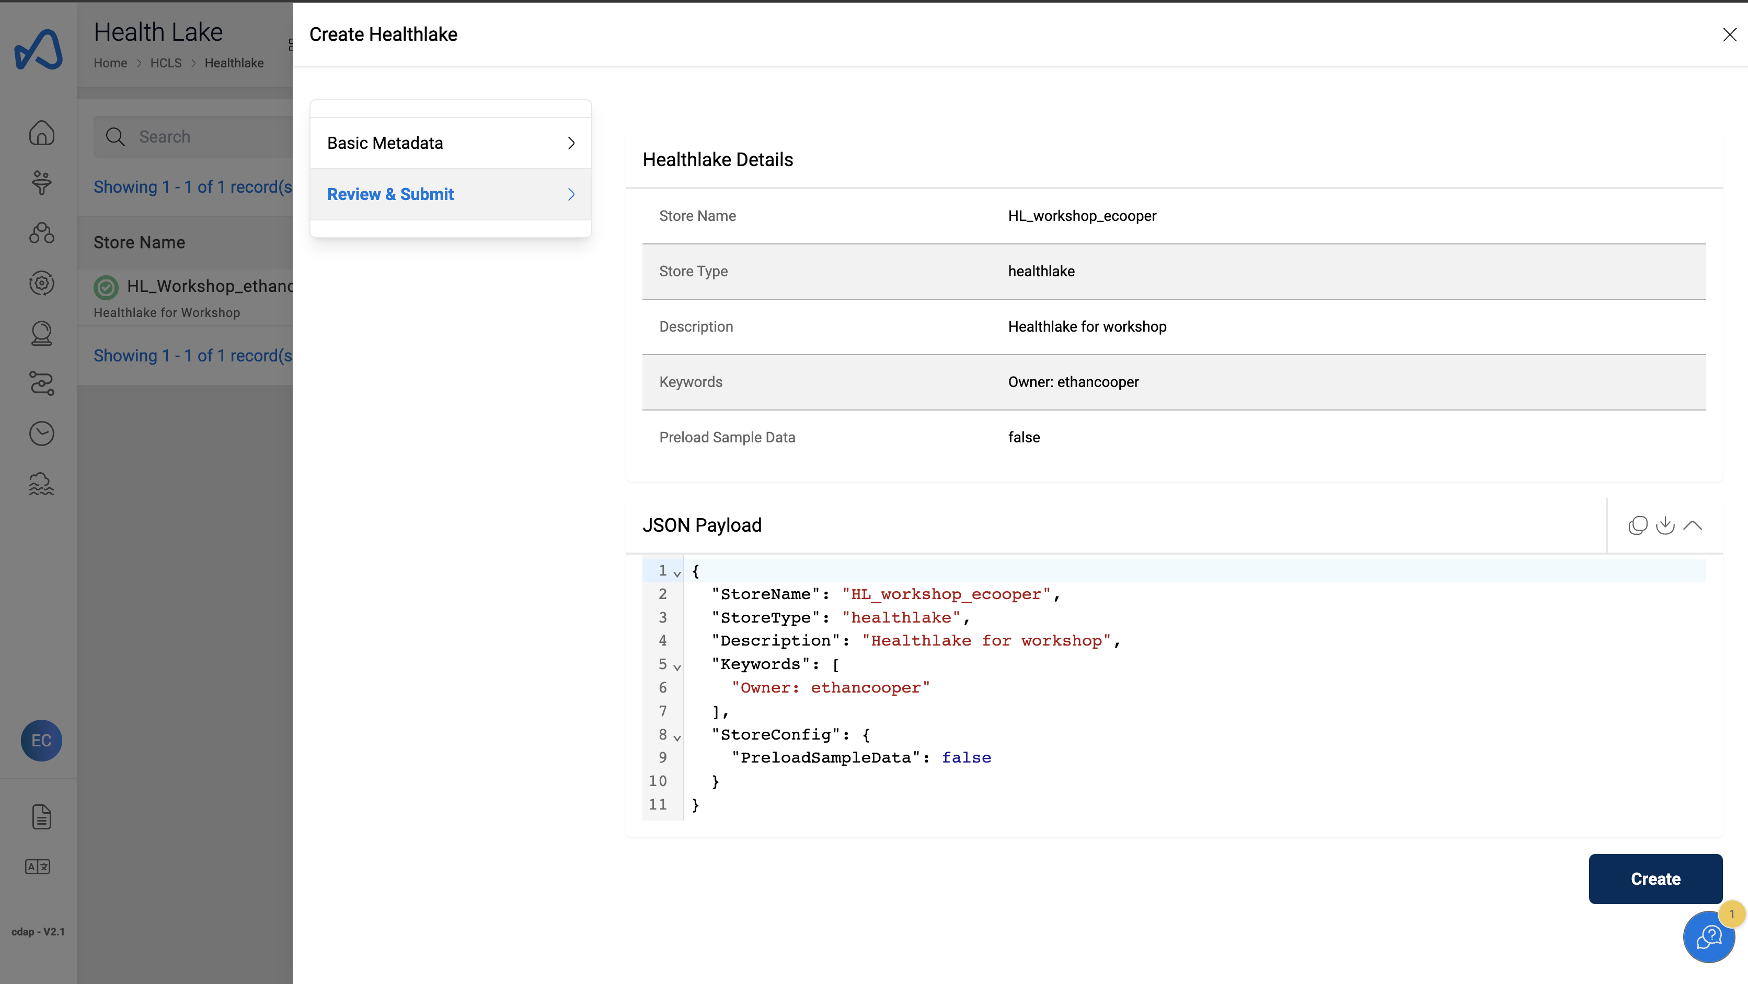Viewport: 1748px width, 984px height.
Task: Go to the Basic Metadata step
Action: pos(451,143)
